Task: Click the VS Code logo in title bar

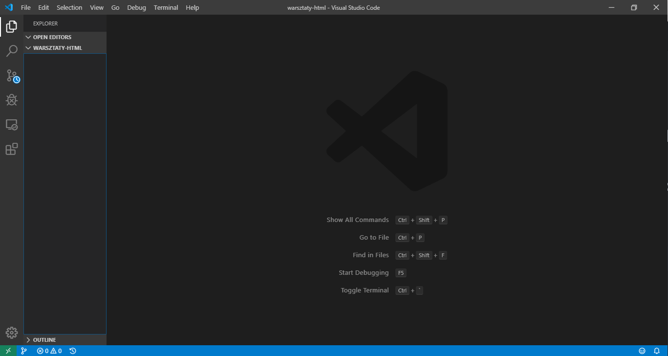Action: click(x=8, y=7)
